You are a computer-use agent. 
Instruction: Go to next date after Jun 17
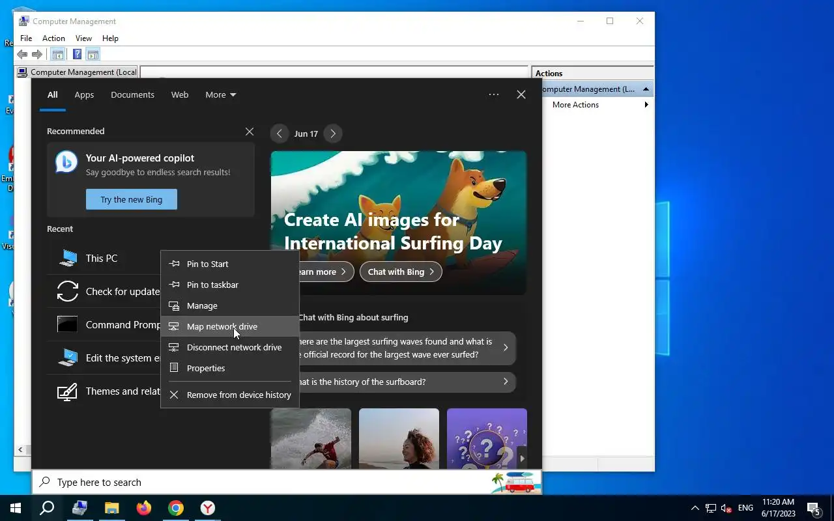tap(333, 134)
